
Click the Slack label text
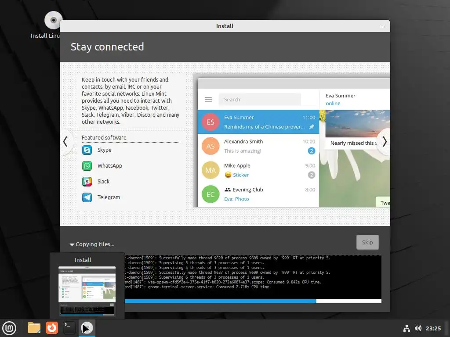point(103,181)
